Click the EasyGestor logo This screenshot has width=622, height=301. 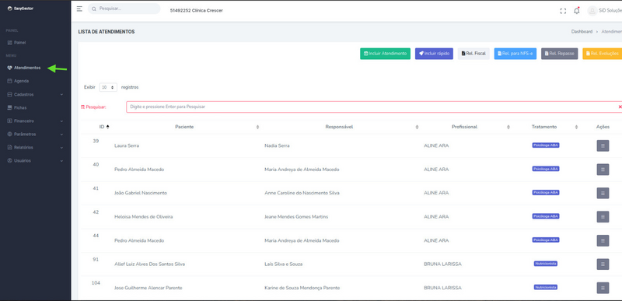[x=21, y=9]
